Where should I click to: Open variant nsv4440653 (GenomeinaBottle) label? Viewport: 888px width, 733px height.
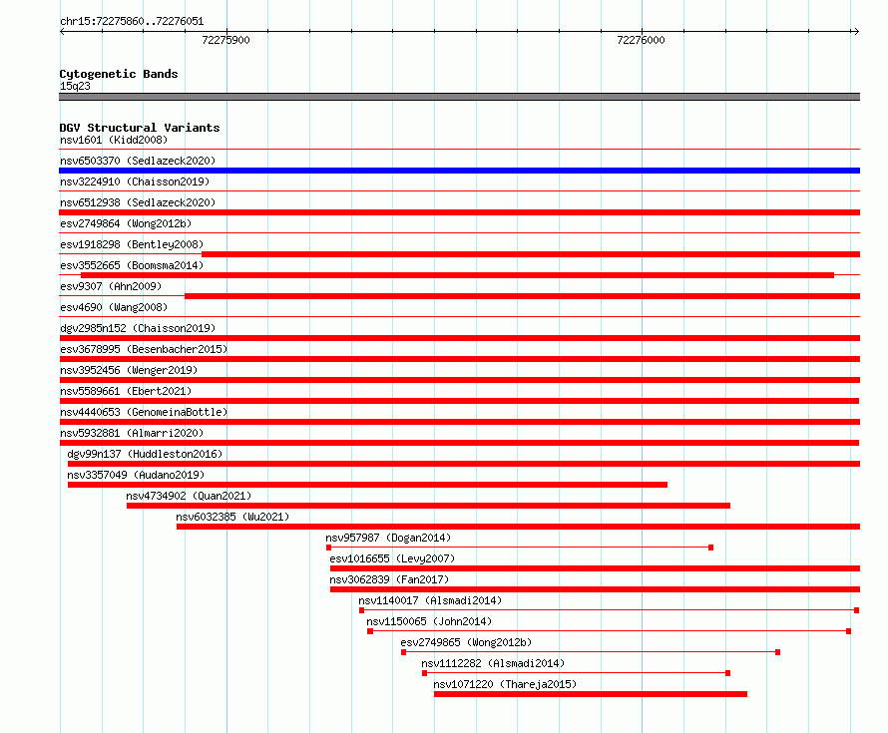click(x=144, y=412)
